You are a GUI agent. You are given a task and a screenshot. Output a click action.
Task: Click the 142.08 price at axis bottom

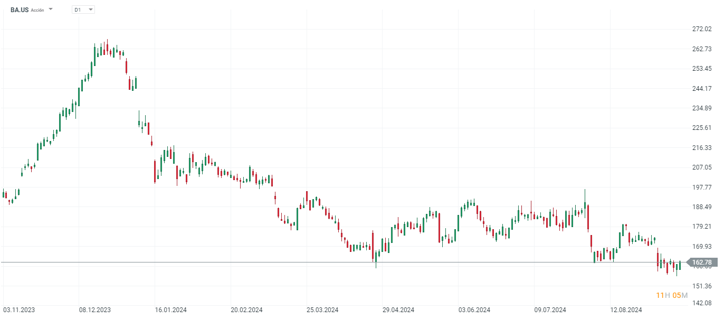[x=701, y=303]
